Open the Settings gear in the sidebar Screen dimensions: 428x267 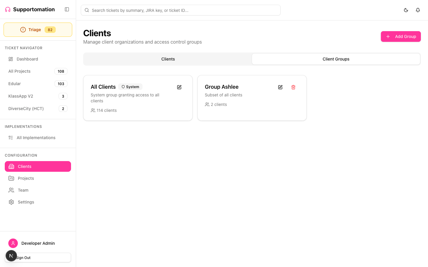[11, 202]
